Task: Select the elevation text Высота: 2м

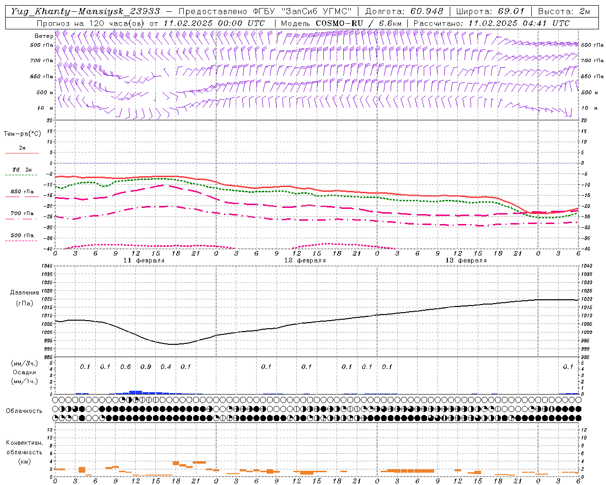Action: [564, 11]
